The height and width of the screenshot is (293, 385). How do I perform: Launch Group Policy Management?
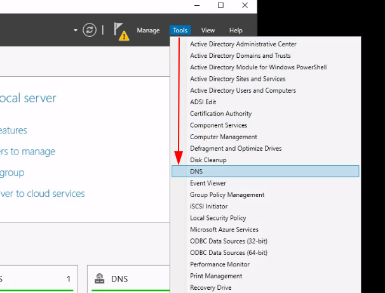coord(266,194)
